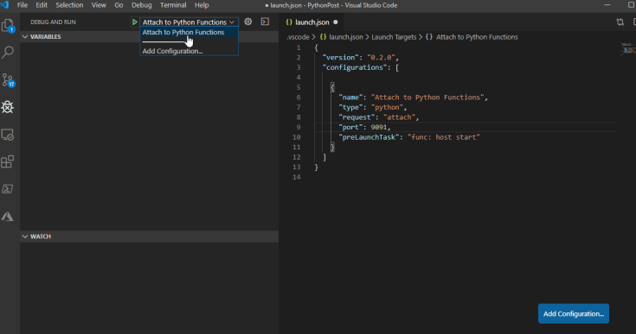Click the "attach" value on line 8
Image resolution: width=636 pixels, height=334 pixels.
[x=399, y=117]
